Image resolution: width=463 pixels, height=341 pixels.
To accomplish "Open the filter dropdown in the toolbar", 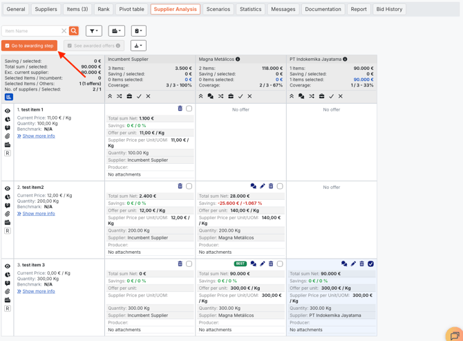I will point(93,31).
